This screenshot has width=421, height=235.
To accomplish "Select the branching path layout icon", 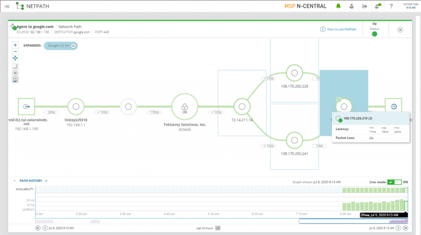I will [15, 66].
